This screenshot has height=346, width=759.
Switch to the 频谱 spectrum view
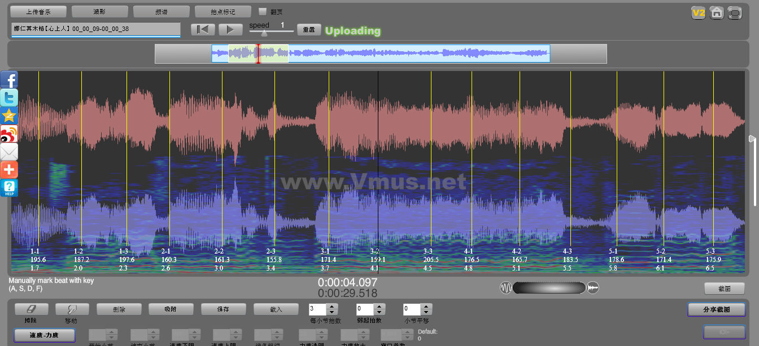(x=161, y=11)
